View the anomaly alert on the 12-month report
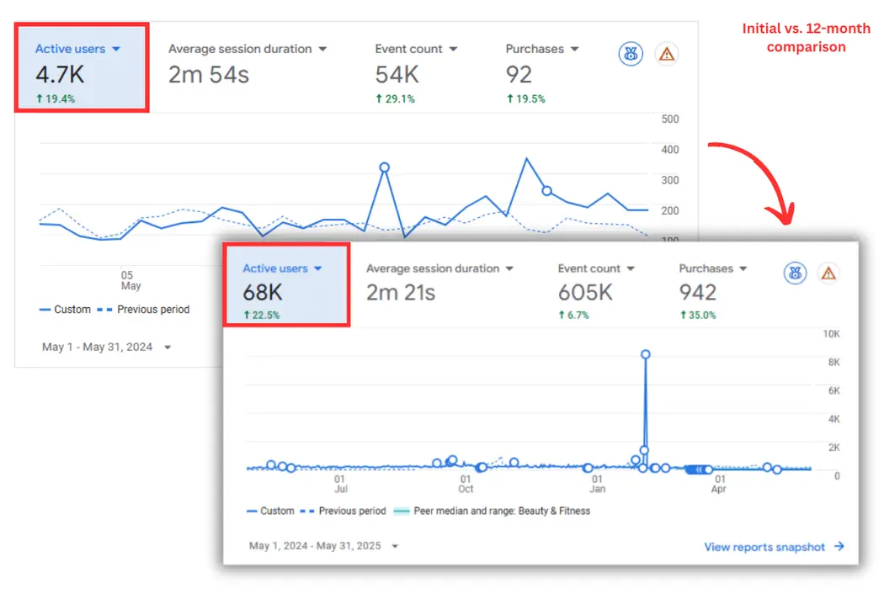Image resolution: width=884 pixels, height=589 pixels. (828, 273)
